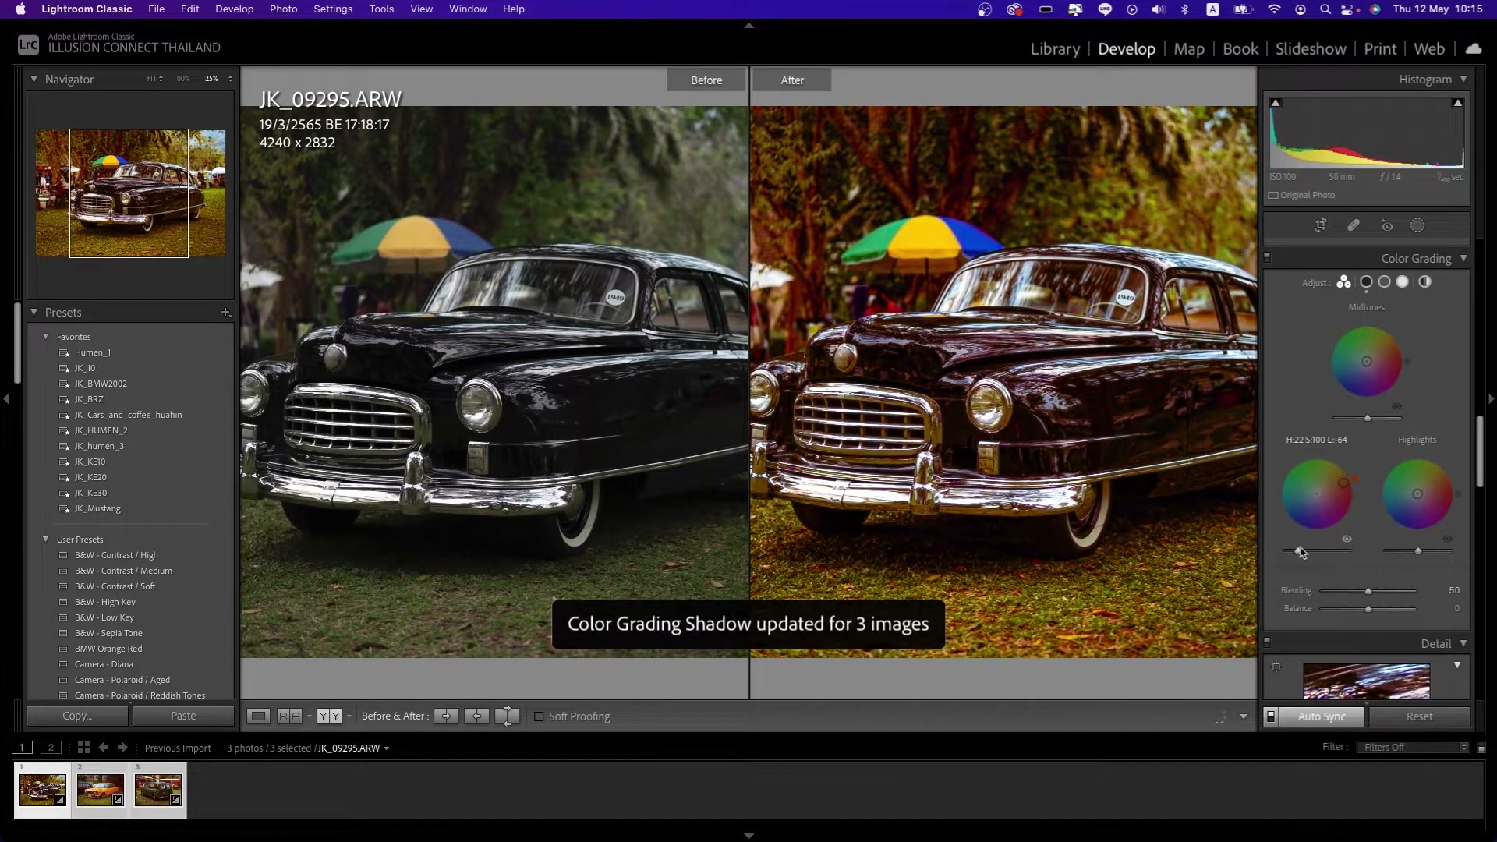Open the Photo menu

[x=284, y=9]
